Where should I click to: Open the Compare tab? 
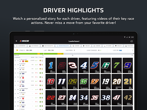(x=97, y=46)
